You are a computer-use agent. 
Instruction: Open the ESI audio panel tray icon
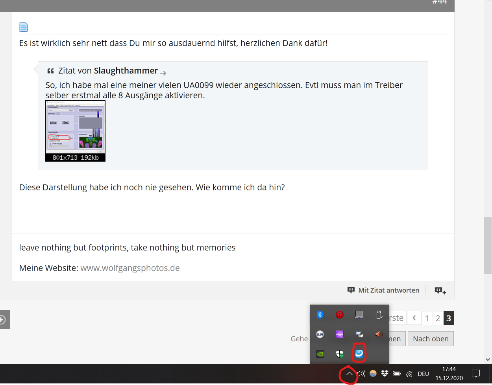tap(320, 334)
